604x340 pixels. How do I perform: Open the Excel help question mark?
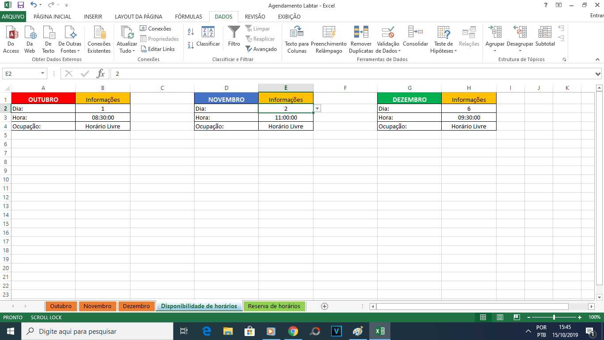(x=545, y=5)
